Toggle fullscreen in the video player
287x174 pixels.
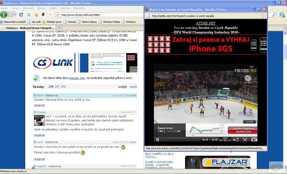(x=245, y=140)
